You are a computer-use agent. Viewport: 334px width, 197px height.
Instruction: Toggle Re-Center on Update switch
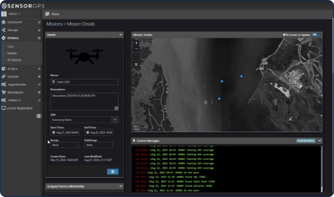[x=316, y=35]
